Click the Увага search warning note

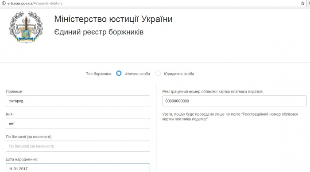click(x=230, y=117)
